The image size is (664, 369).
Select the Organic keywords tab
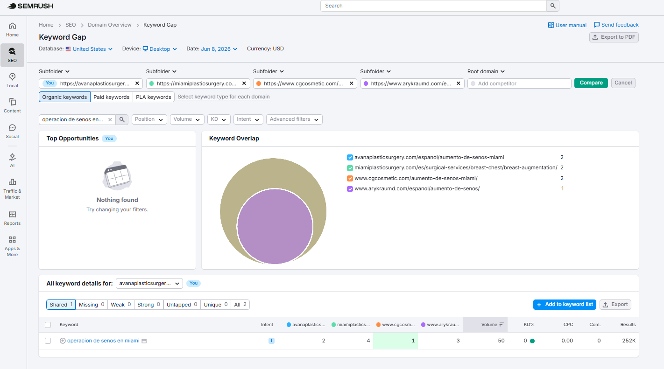(x=64, y=97)
